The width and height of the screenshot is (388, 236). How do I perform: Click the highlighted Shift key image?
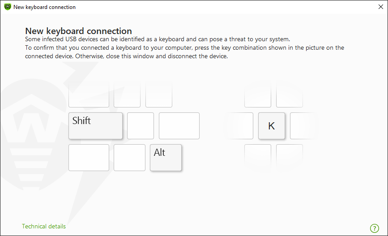[x=95, y=126]
